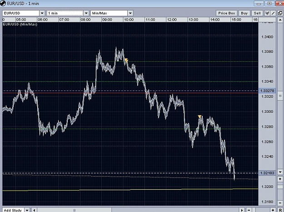Click the horizontal scrollbar right arrow
Screen dimensions: 284x212
[242, 210]
